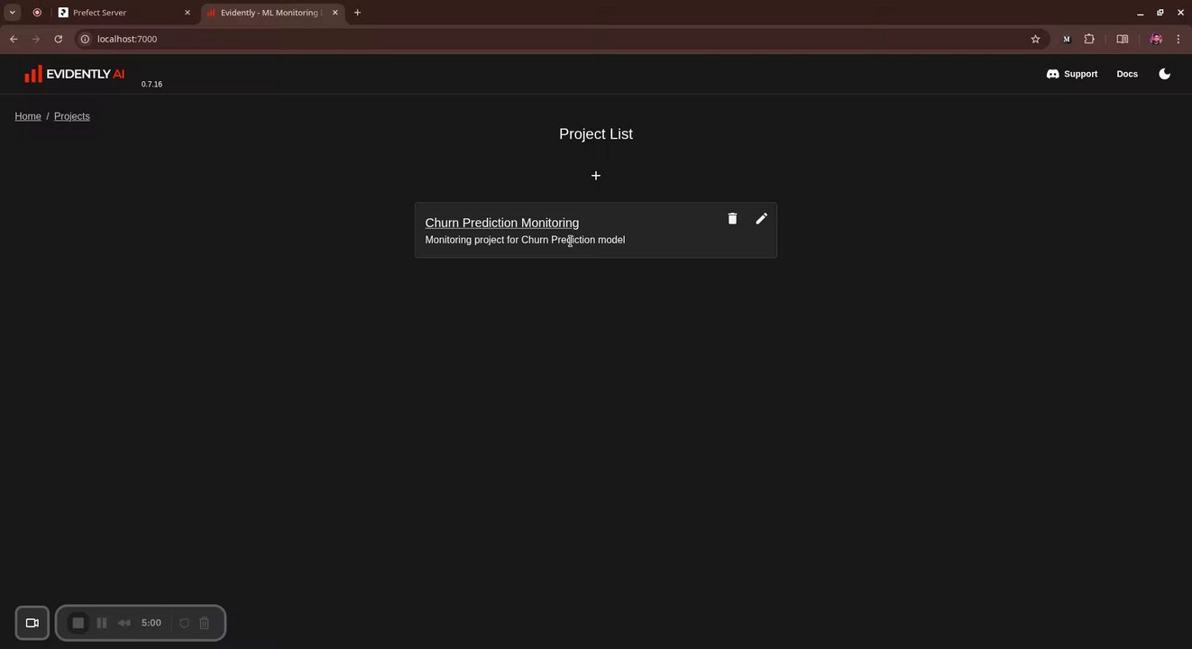Add a new project with plus icon
Image resolution: width=1192 pixels, height=649 pixels.
pos(596,176)
